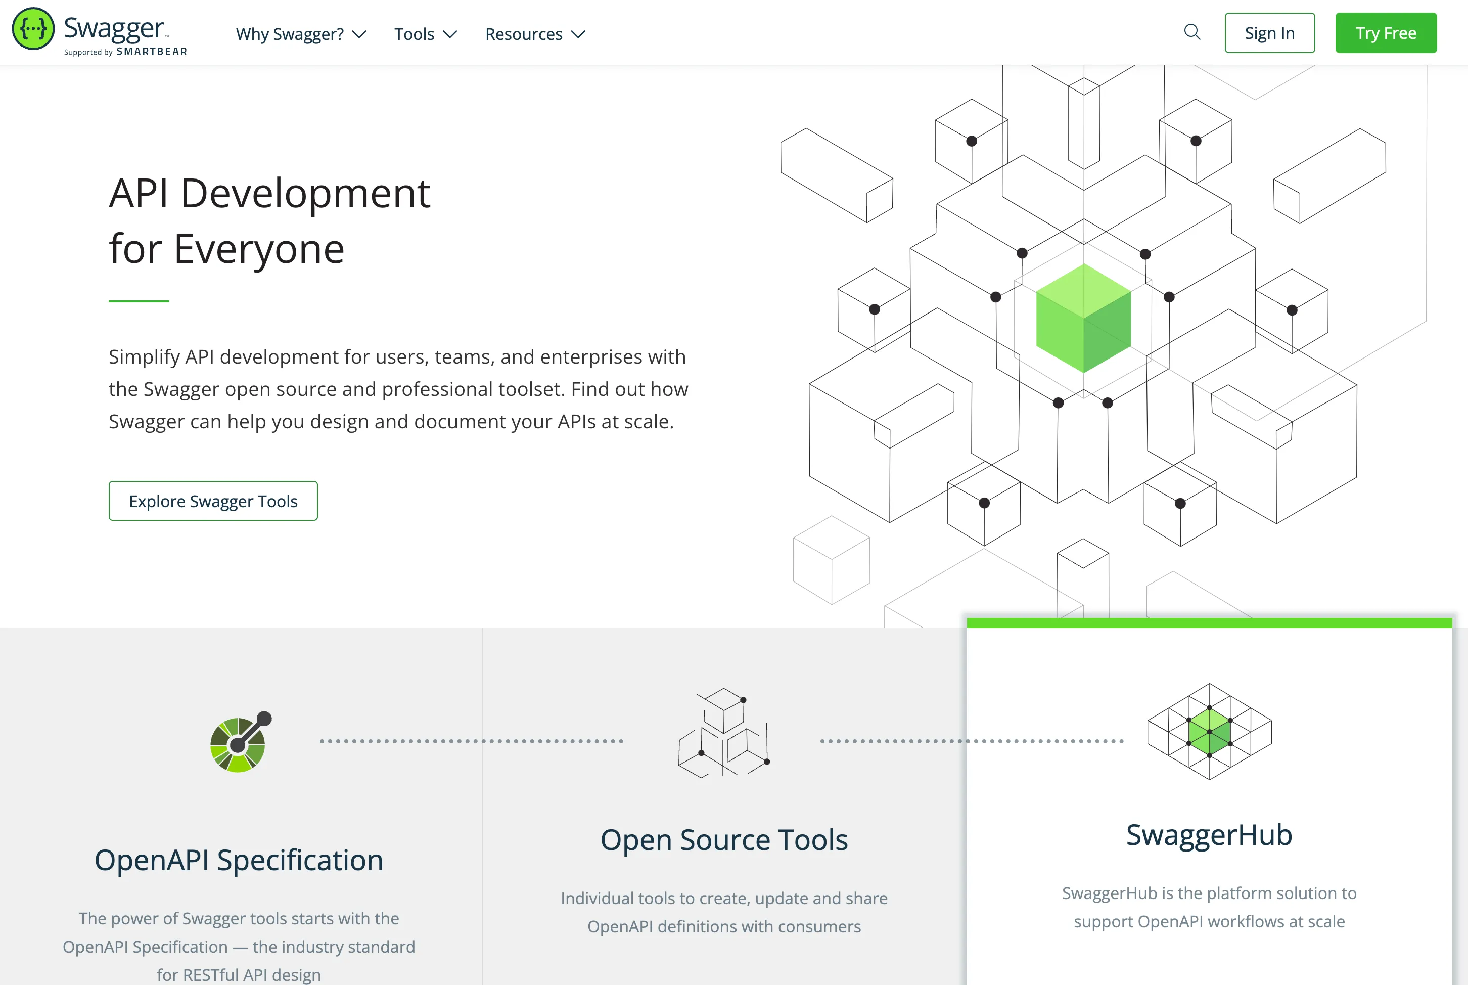The height and width of the screenshot is (985, 1468).
Task: Click the green cube hero illustration
Action: 1083,318
